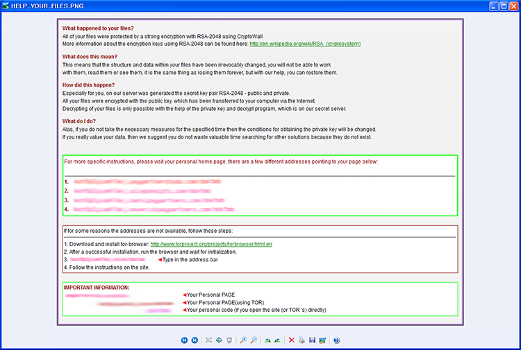Rotate the image clockwise

coord(267,340)
